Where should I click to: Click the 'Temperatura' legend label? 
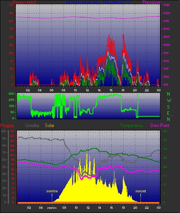pyautogui.click(x=131, y=125)
